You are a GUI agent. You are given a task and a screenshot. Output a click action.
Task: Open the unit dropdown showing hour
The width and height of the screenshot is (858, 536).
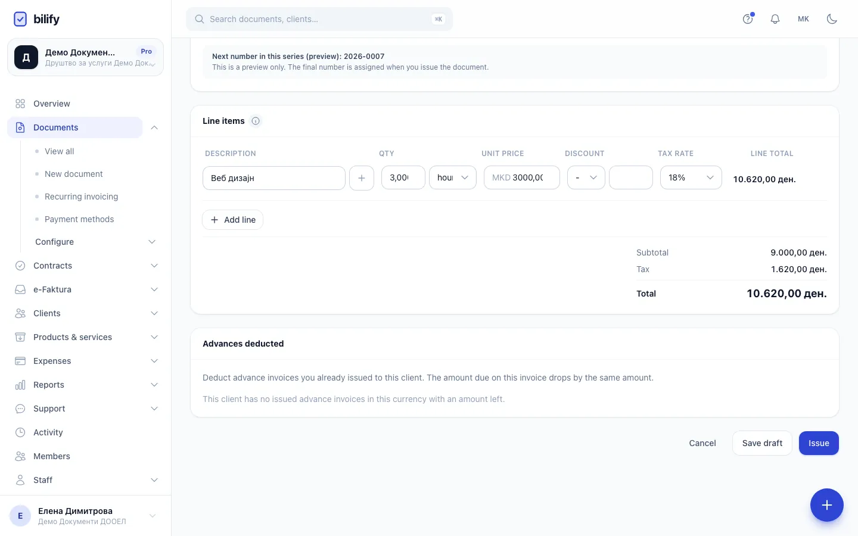tap(453, 177)
